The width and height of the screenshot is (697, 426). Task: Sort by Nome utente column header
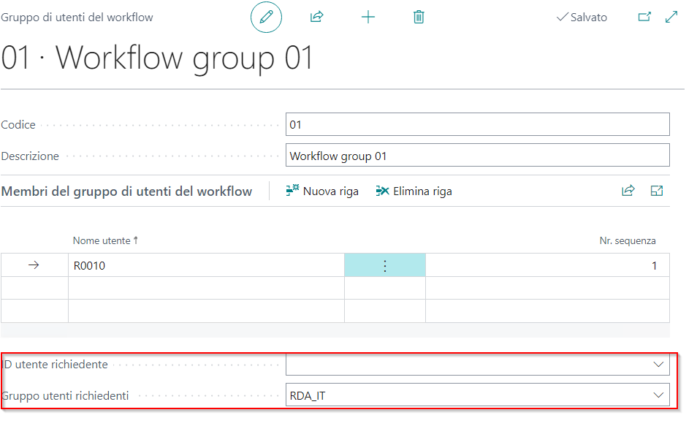(x=105, y=240)
